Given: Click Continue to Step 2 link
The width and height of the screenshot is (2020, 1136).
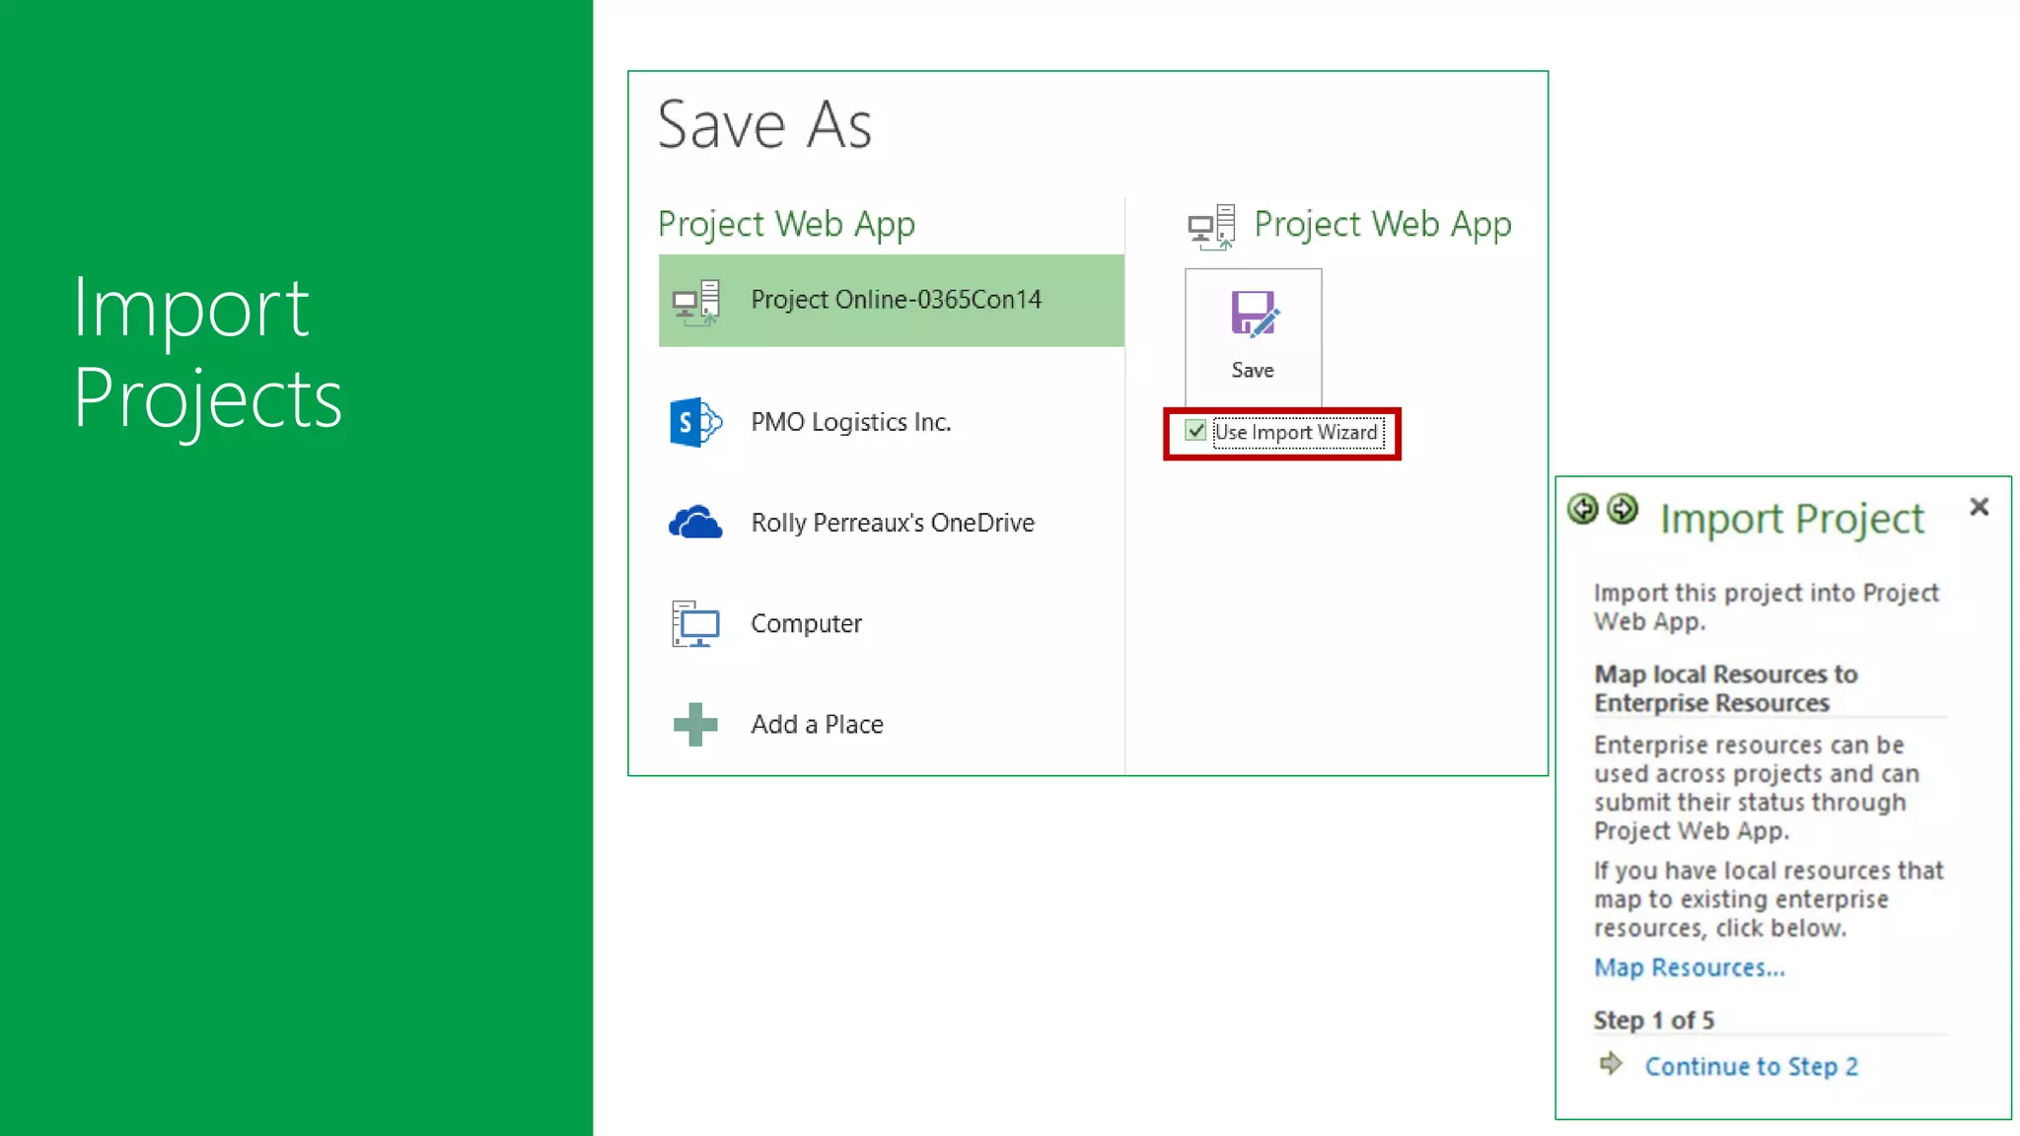Looking at the screenshot, I should click(1751, 1067).
